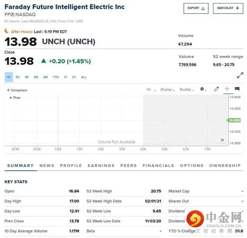
Task: Open the FINANCIALS tab
Action: [x=158, y=166]
